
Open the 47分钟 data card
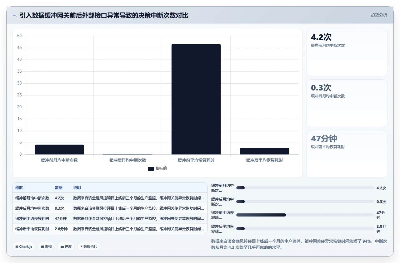(347, 154)
